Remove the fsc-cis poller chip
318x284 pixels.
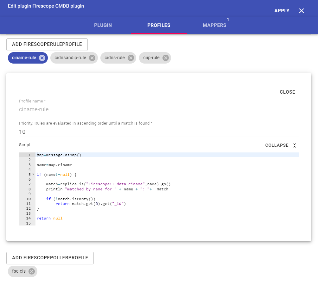click(31, 271)
